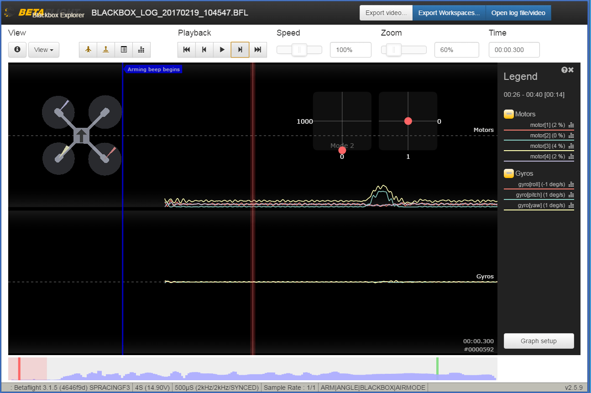This screenshot has height=393, width=591.
Task: Click the log info header icon
Action: click(x=17, y=50)
